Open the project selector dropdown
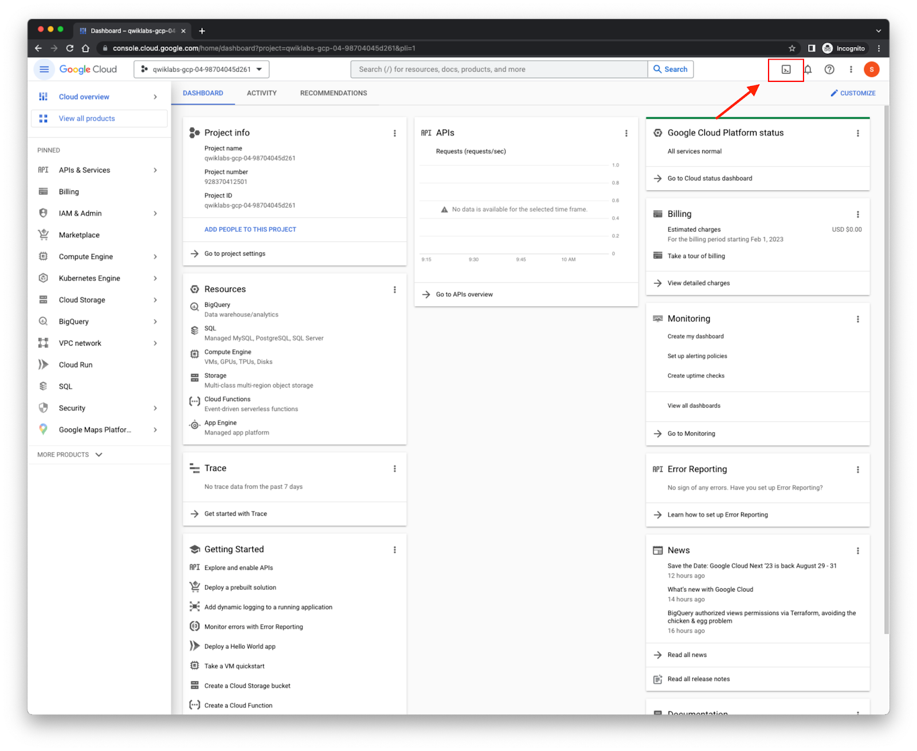917x751 pixels. pos(202,69)
